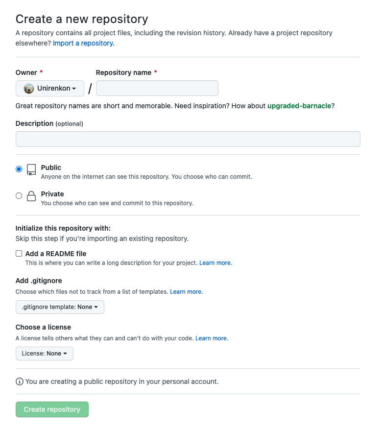Enable the Add a README file checkbox
Viewport: 382px width, 427px height.
pos(19,254)
